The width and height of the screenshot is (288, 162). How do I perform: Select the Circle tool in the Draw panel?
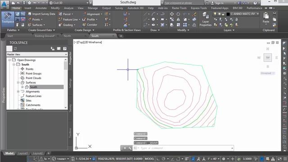tap(153, 19)
